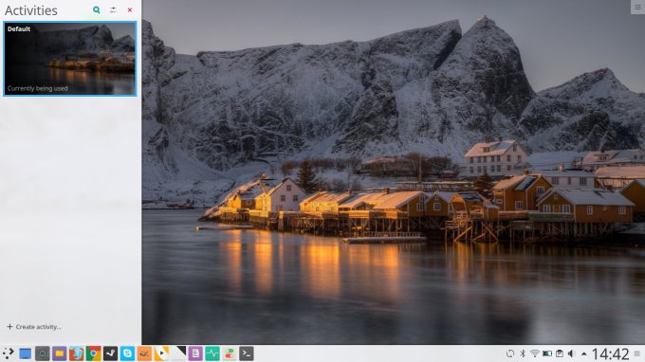Image resolution: width=645 pixels, height=362 pixels.
Task: Close the Activities sidebar
Action: tap(130, 9)
